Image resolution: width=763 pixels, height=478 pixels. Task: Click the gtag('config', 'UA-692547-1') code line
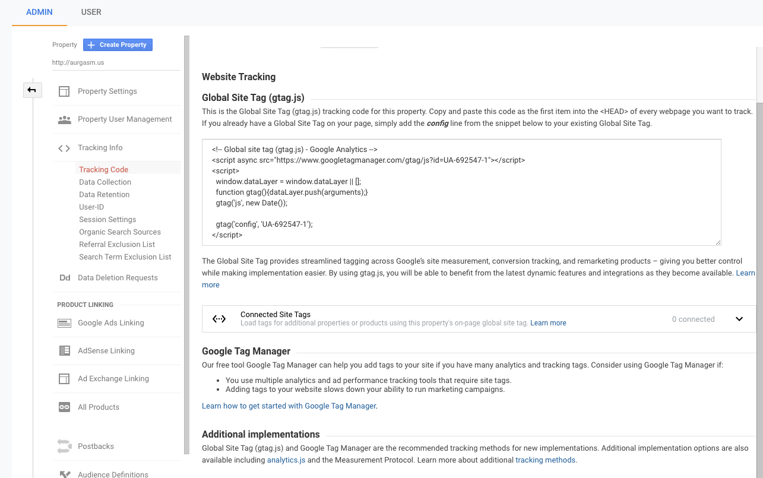tap(264, 224)
